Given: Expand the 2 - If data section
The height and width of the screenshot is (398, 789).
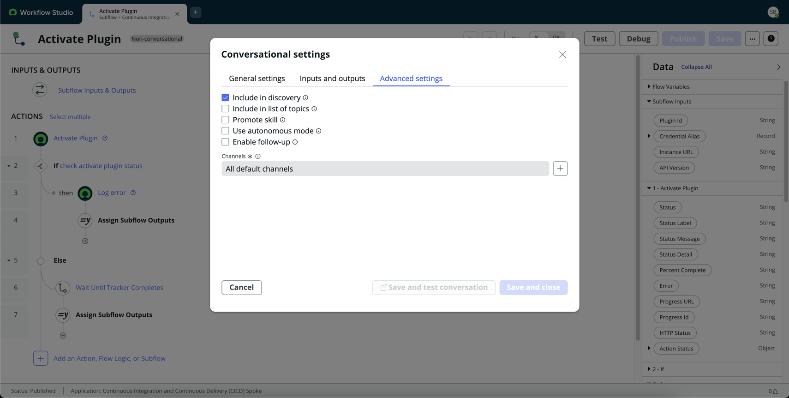Looking at the screenshot, I should pos(649,369).
